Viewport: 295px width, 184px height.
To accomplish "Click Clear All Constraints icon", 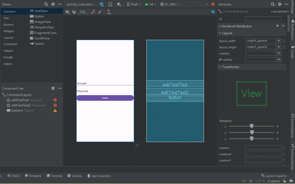I will (x=93, y=12).
